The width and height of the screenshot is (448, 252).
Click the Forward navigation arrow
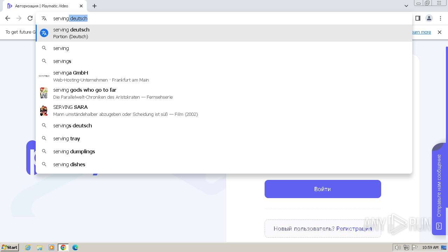tap(19, 18)
